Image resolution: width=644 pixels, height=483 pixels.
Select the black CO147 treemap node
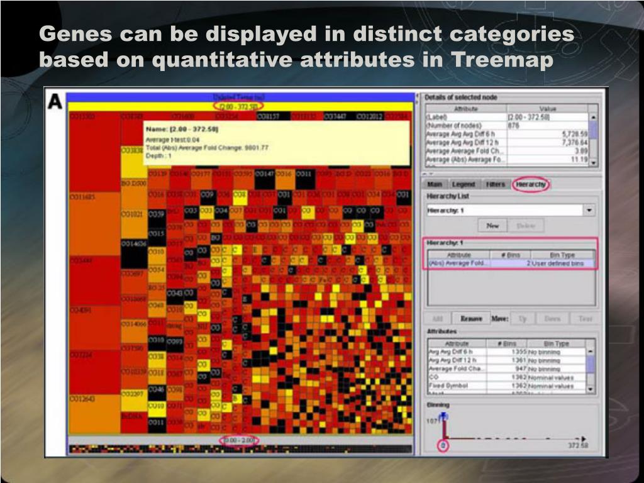264,179
